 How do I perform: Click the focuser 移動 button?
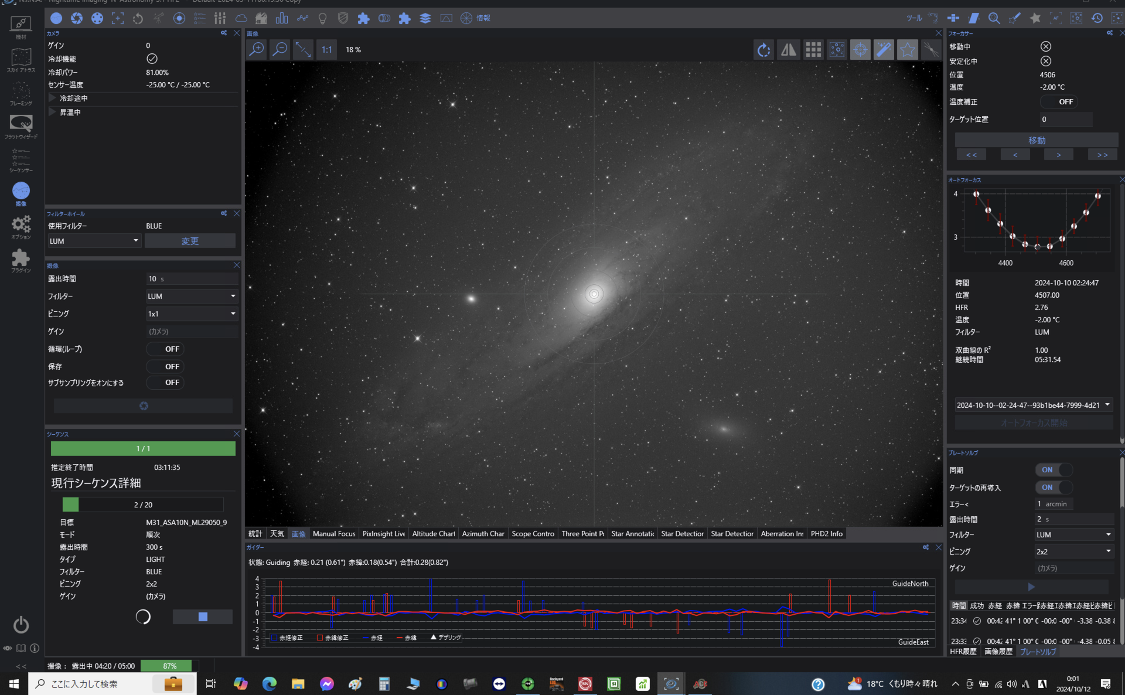1036,141
